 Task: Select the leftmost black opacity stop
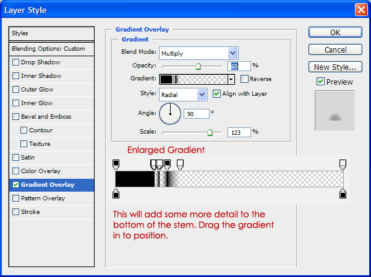116,164
